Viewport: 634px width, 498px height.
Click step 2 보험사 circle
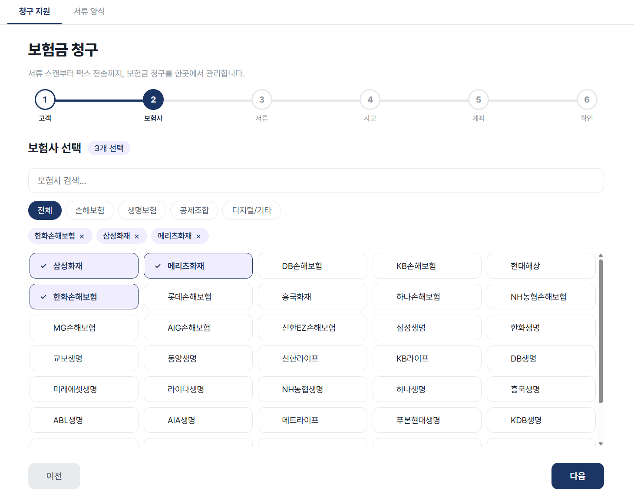153,100
